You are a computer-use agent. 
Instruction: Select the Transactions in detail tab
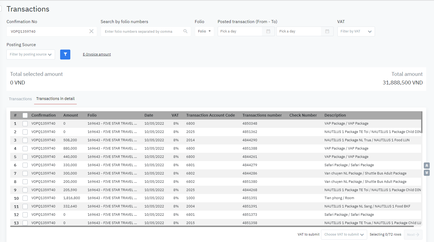[55, 99]
